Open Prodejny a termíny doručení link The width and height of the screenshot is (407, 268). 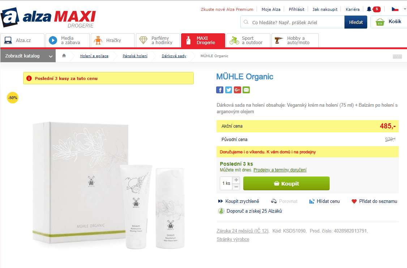[280, 170]
